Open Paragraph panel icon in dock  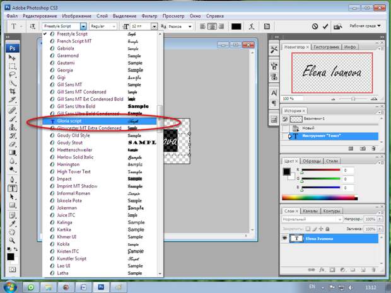coord(274,103)
